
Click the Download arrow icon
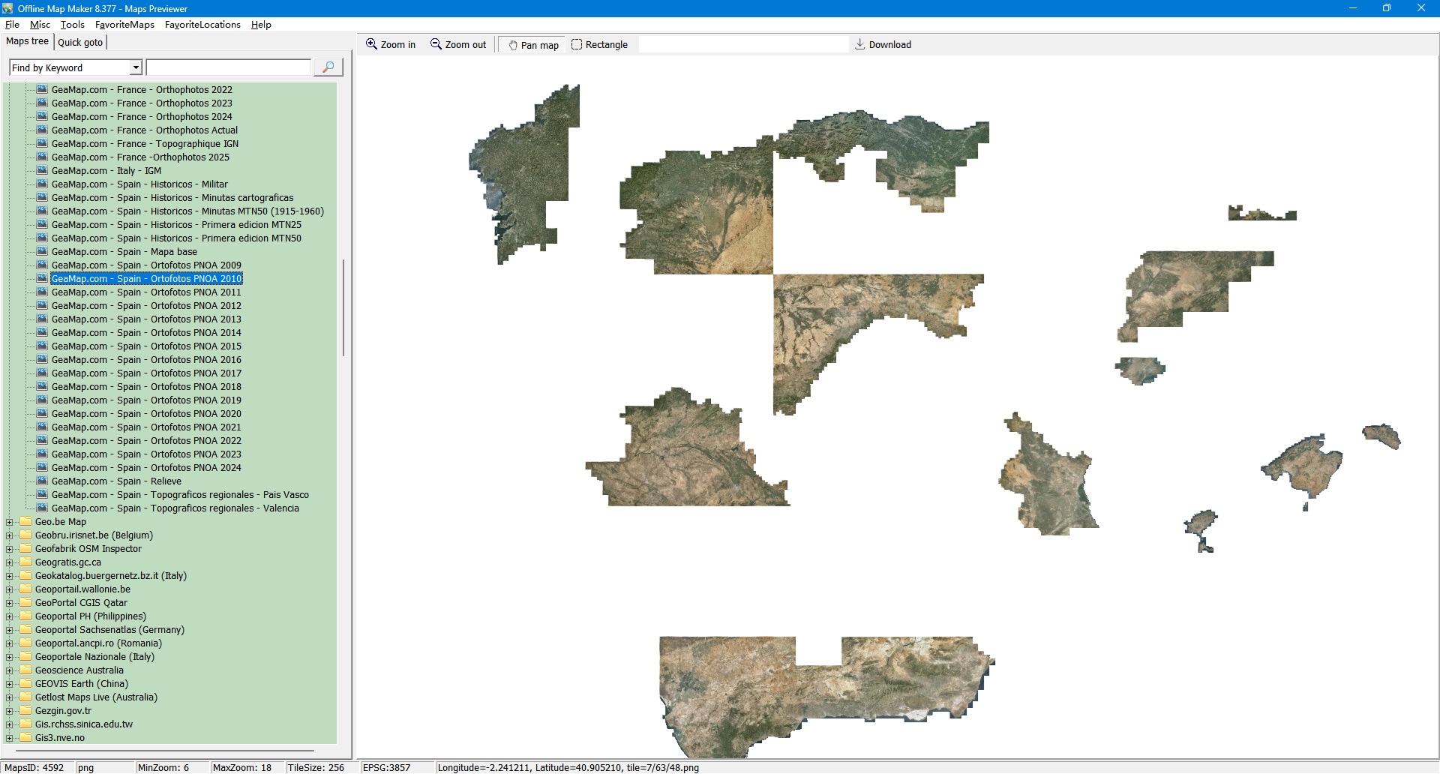(x=860, y=44)
